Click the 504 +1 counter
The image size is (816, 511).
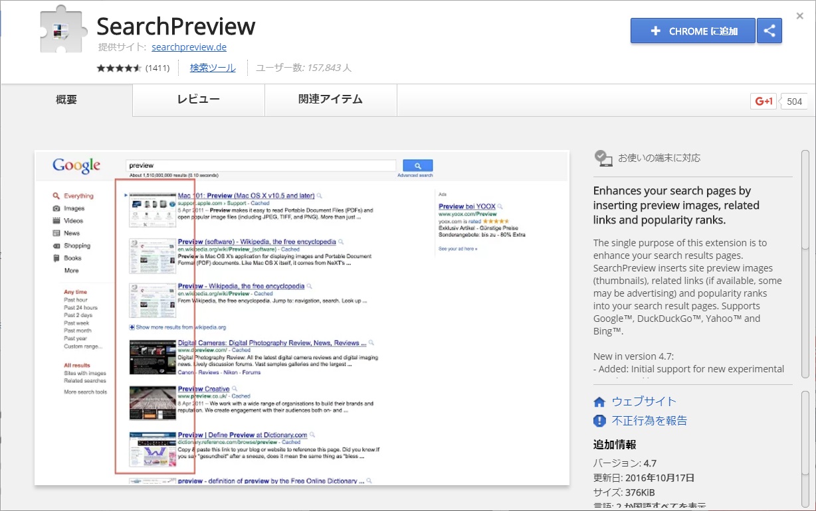click(795, 100)
